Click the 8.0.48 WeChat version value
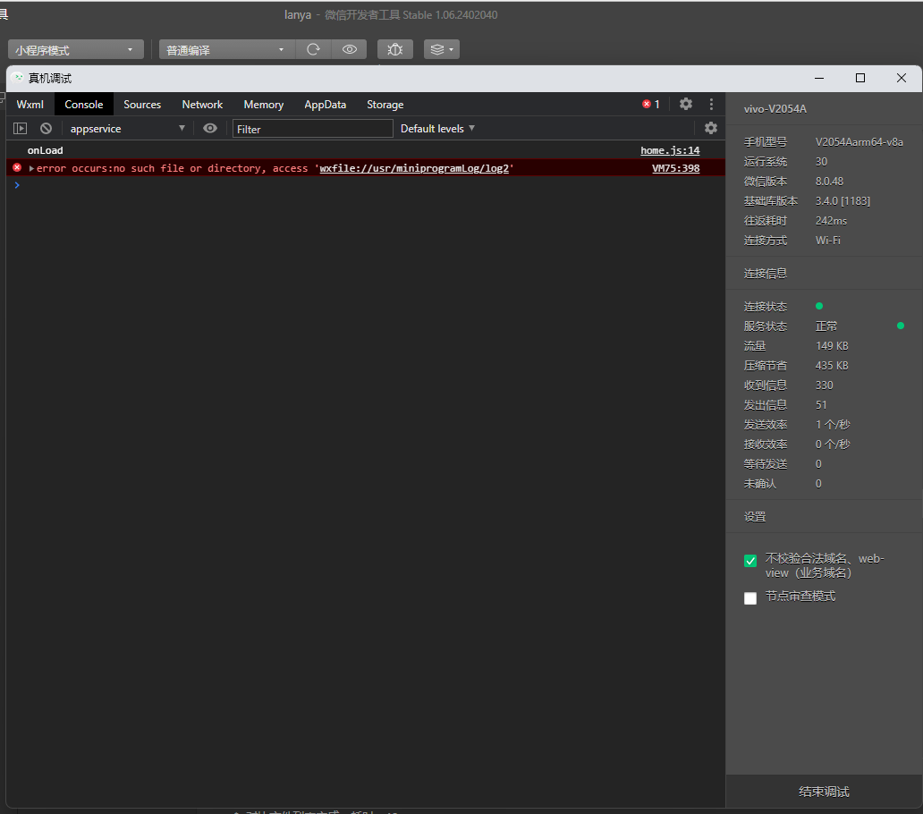The height and width of the screenshot is (814, 923). pyautogui.click(x=829, y=182)
